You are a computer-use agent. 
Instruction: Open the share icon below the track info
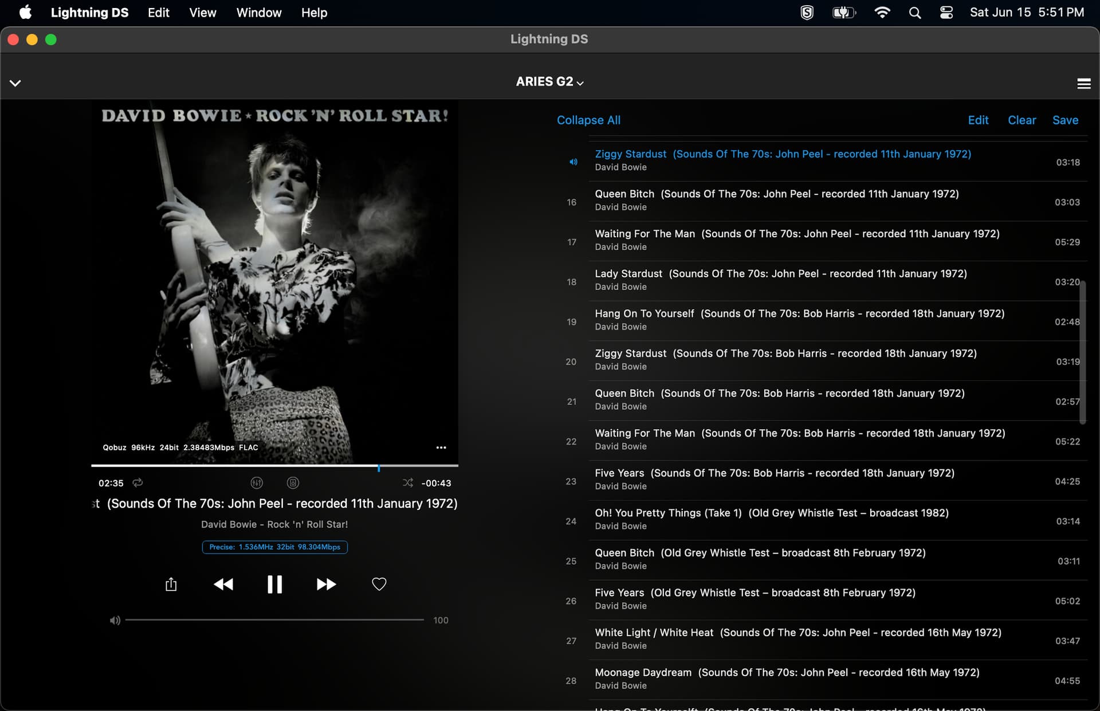click(171, 584)
